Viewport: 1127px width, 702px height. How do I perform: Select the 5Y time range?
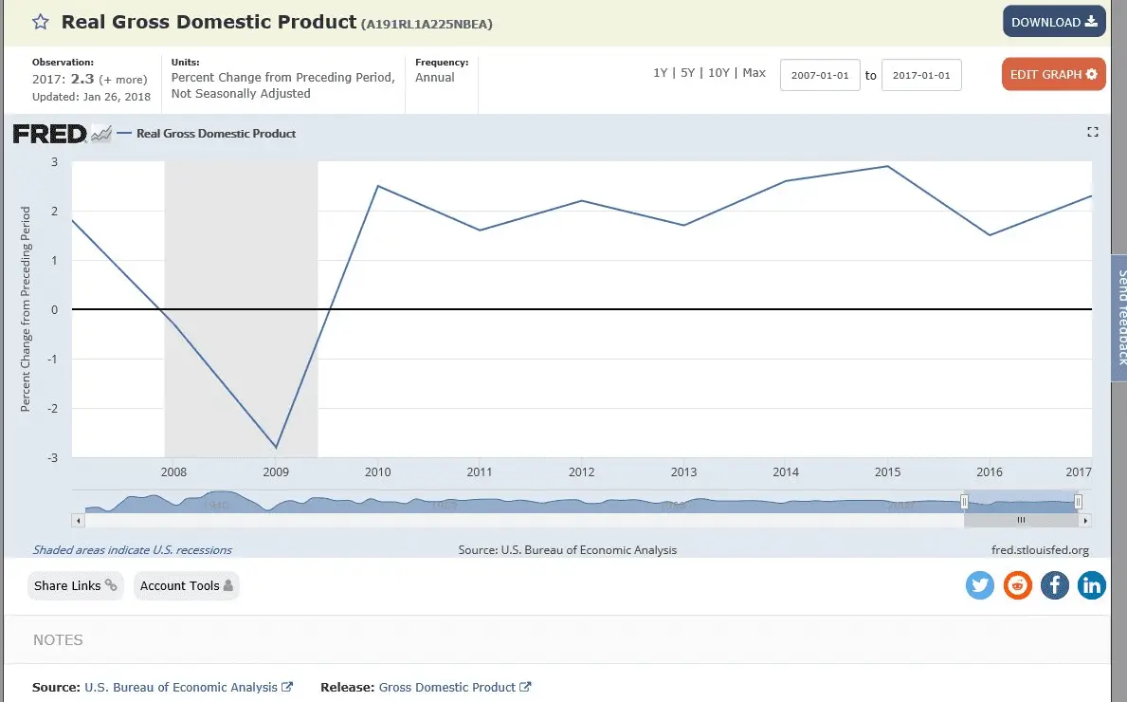pyautogui.click(x=688, y=73)
